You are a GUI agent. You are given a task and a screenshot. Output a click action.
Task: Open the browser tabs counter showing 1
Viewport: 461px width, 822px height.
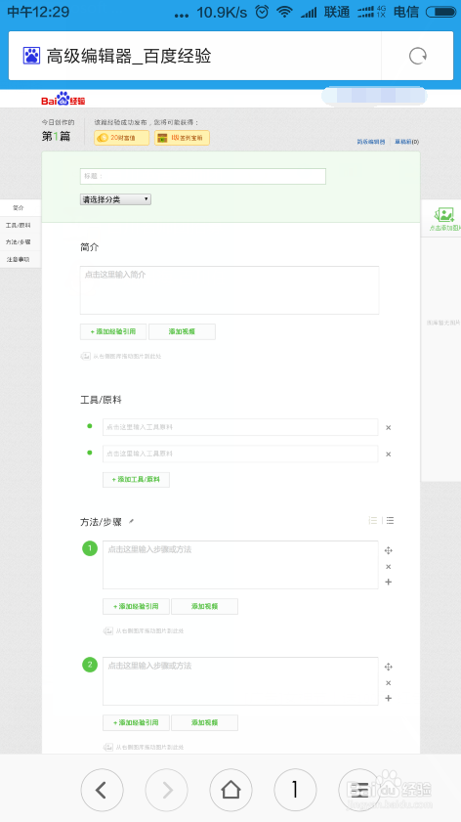point(296,790)
